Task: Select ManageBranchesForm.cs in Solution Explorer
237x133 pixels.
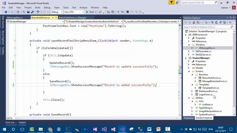Action: [214, 81]
